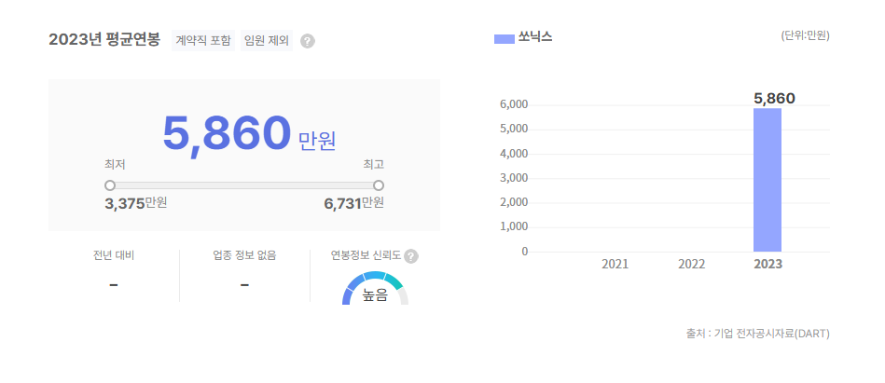This screenshot has width=885, height=383.
Task: Click the help icon next to 연봉정보 신뢰도
Action: pos(411,256)
